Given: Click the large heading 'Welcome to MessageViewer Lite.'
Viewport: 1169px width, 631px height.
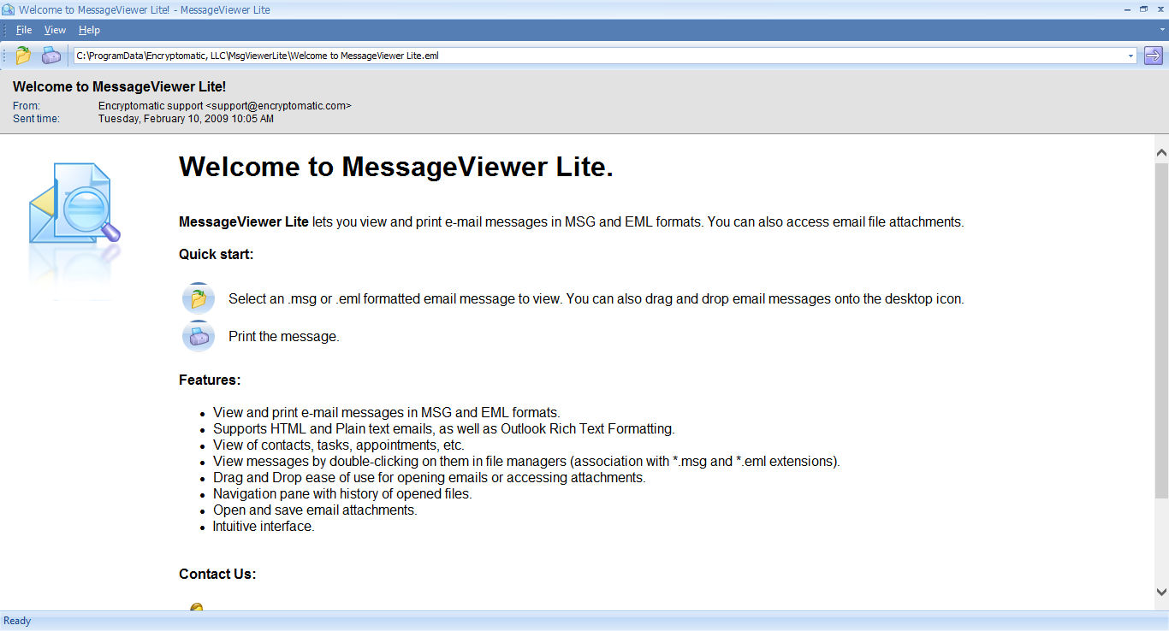Looking at the screenshot, I should point(396,167).
